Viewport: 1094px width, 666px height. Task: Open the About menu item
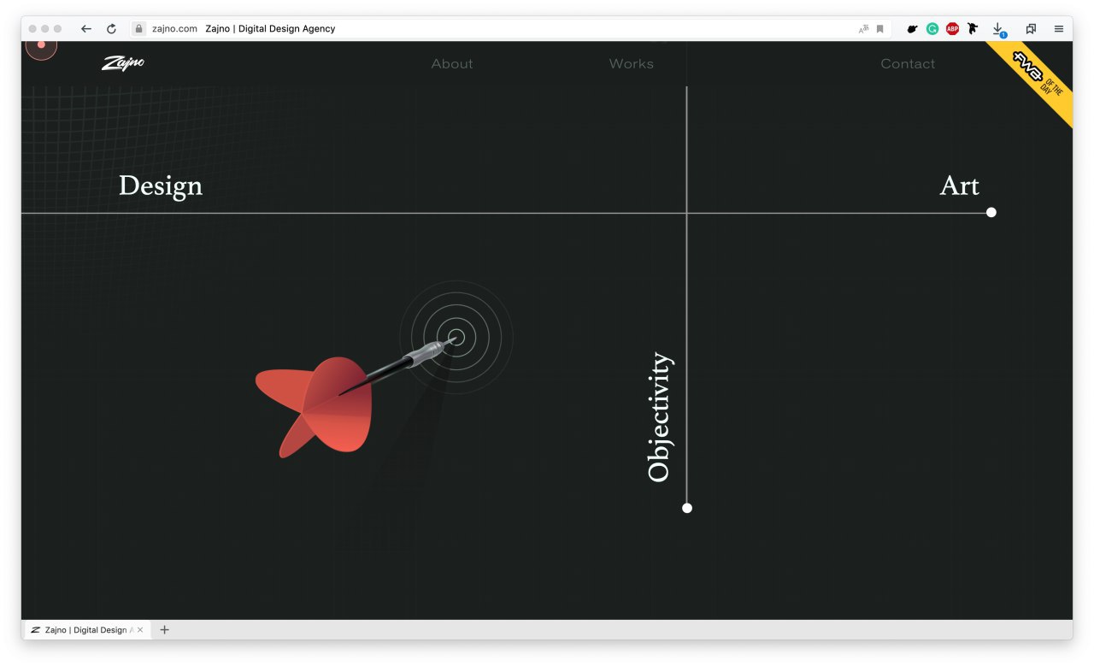point(452,64)
